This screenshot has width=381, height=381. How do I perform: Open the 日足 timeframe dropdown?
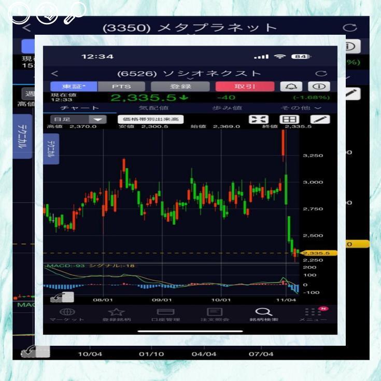(x=78, y=119)
